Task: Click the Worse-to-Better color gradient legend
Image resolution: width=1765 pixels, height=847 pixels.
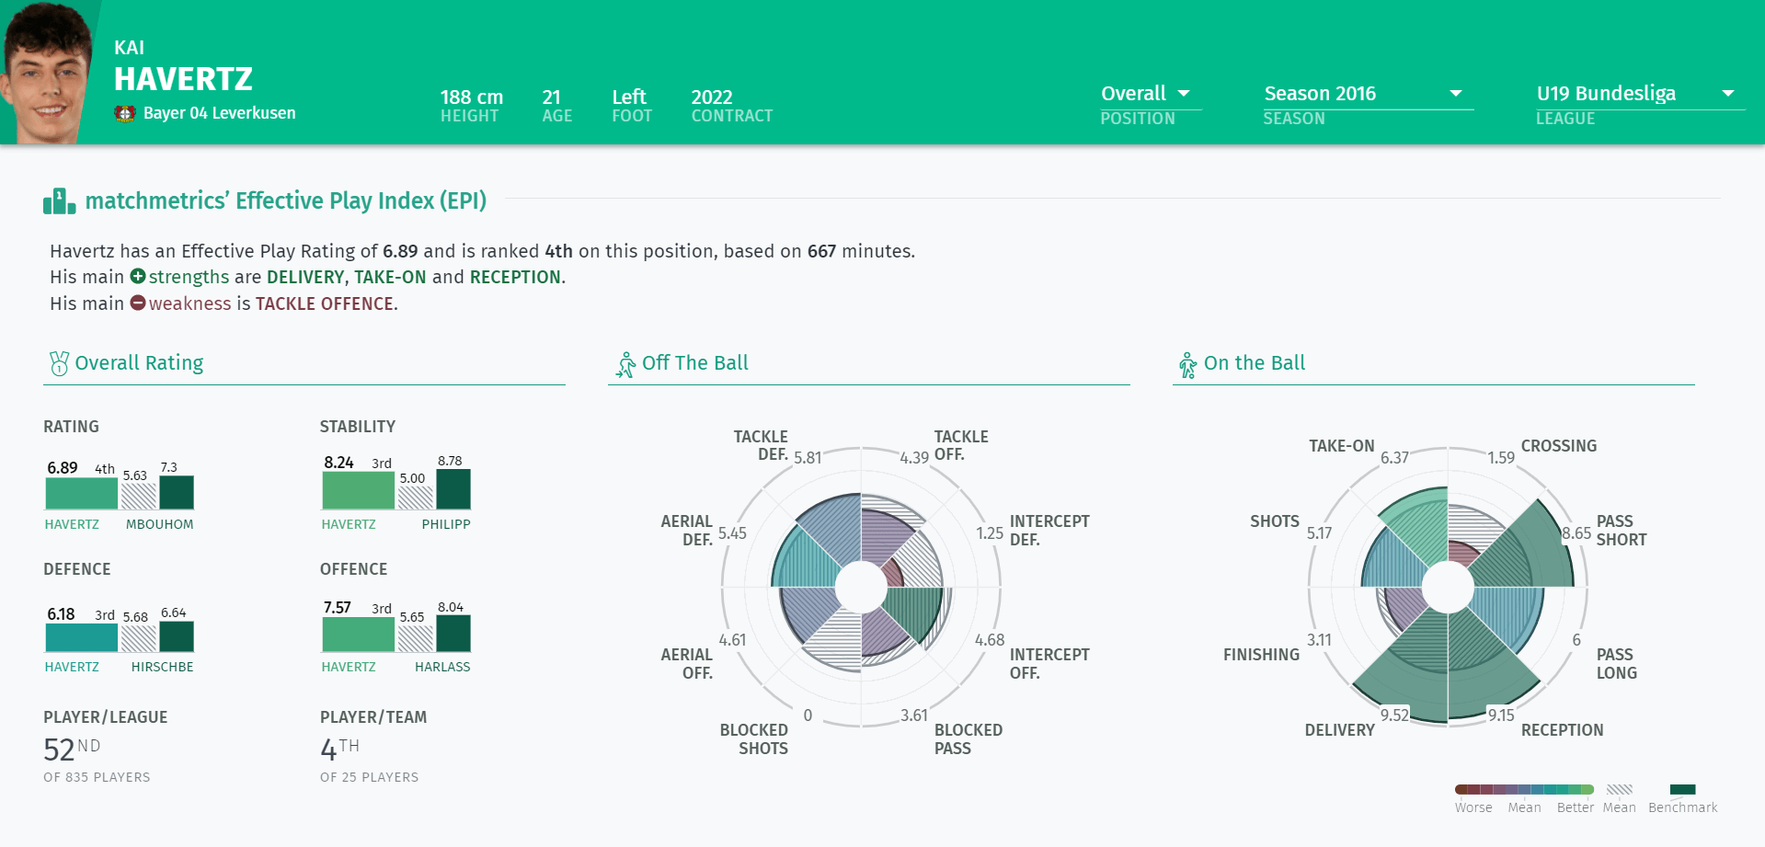Action: pyautogui.click(x=1524, y=789)
